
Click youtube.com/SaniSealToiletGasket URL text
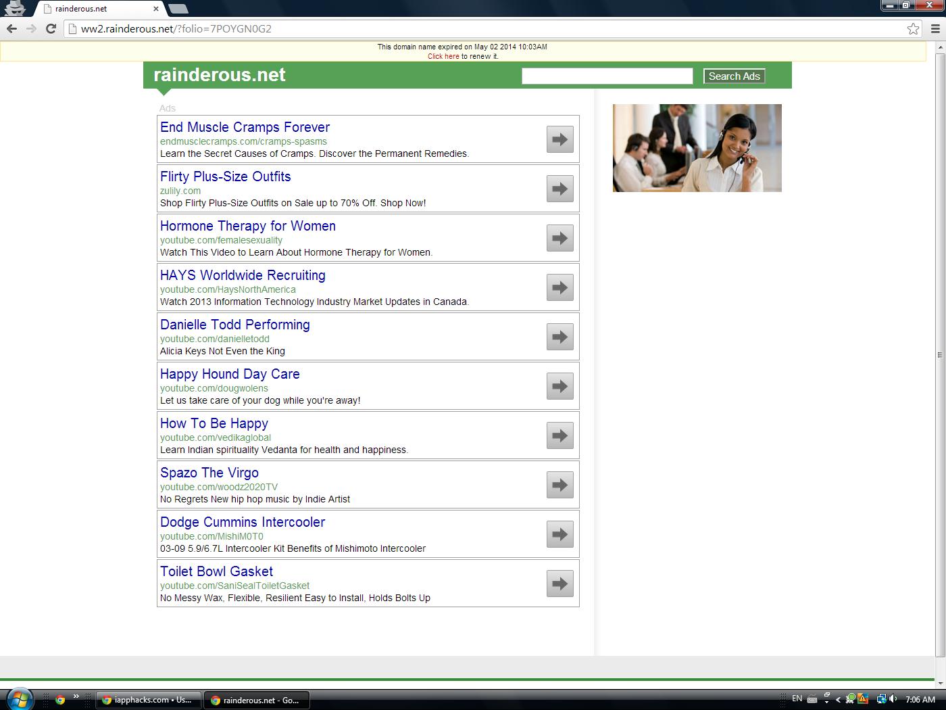coord(234,586)
